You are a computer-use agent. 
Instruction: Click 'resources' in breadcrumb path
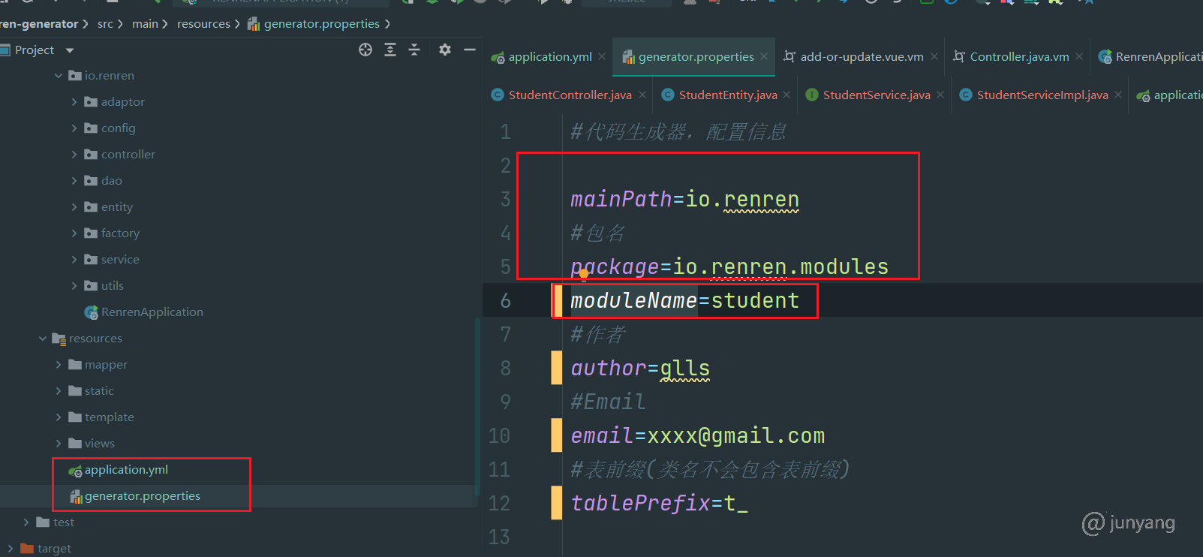coord(203,24)
